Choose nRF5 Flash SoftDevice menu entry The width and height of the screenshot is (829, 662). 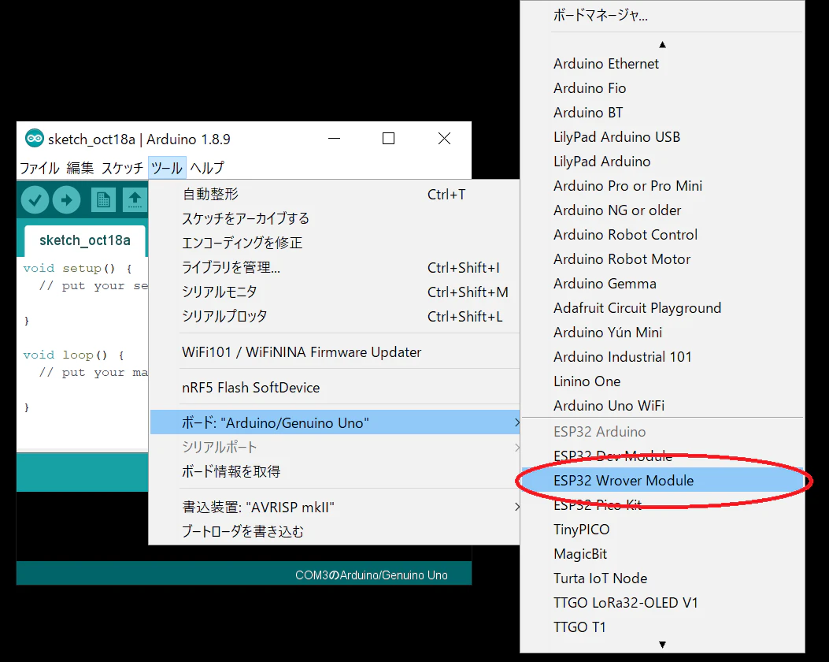pos(335,388)
